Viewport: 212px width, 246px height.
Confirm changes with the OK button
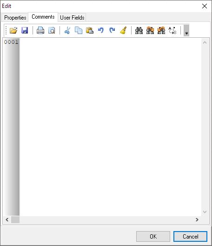[x=153, y=236]
